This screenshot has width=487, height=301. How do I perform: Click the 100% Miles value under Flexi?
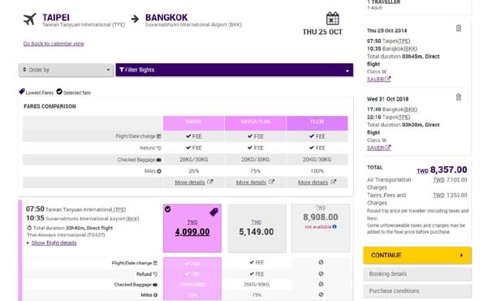(x=317, y=171)
